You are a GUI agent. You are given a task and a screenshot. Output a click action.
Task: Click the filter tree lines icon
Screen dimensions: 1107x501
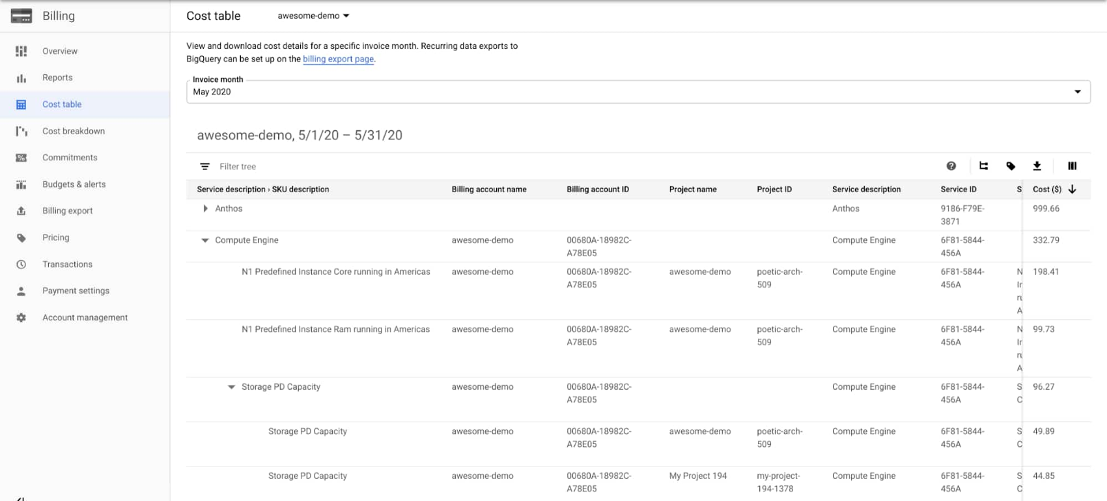tap(204, 167)
